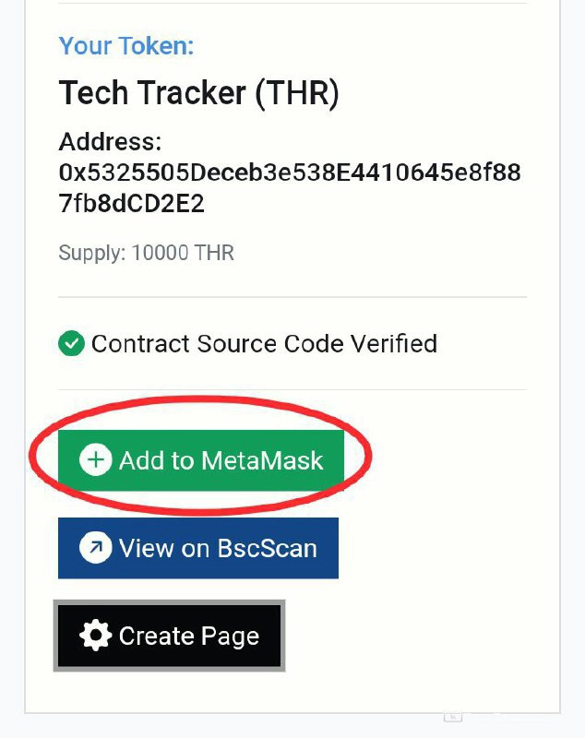Screen dimensions: 585x738
Task: Click the Supply: 10000 THR text
Action: pos(146,252)
